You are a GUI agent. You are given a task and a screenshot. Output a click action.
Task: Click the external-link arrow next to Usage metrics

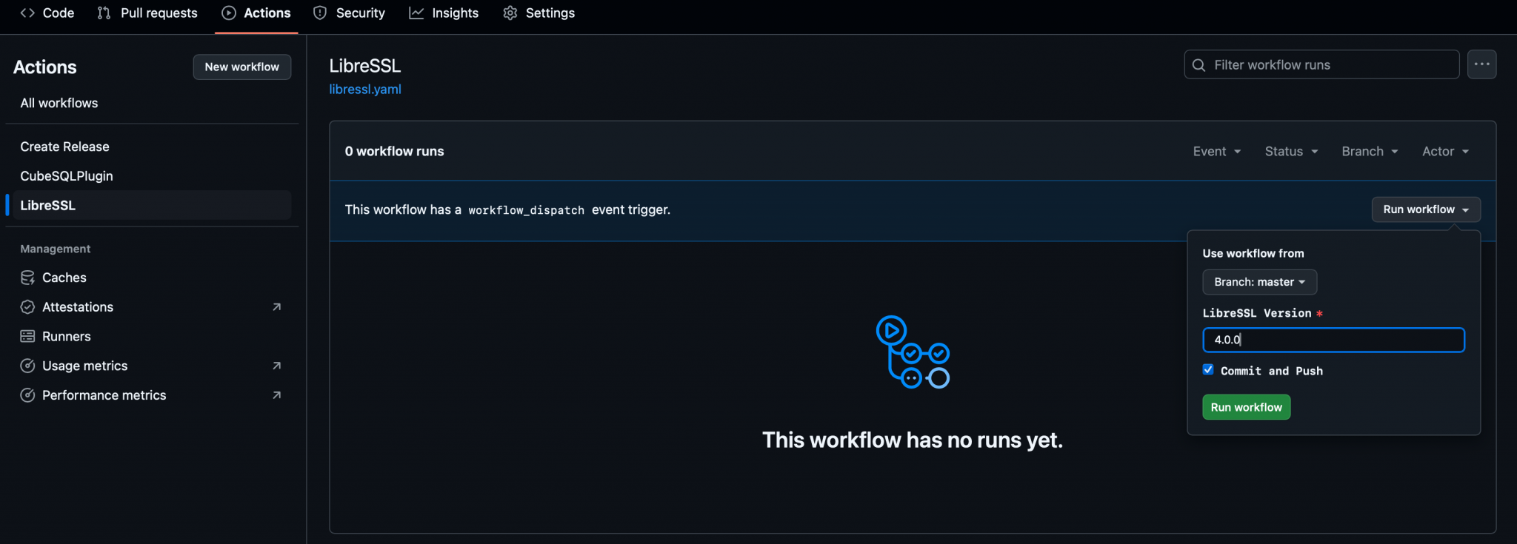(276, 366)
